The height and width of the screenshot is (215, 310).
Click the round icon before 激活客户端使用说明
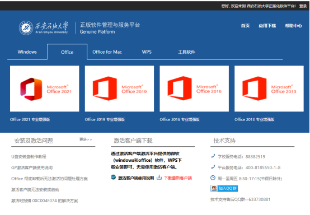coord(113,177)
